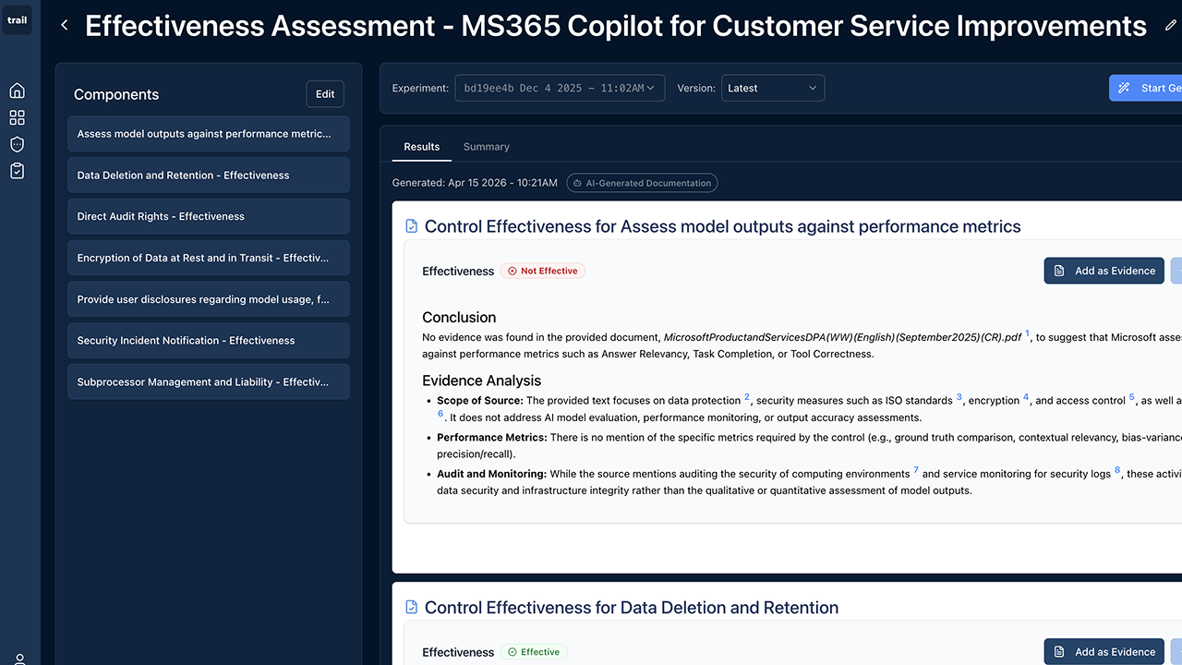
Task: Select the Direct Audit Rights component
Action: pos(209,216)
